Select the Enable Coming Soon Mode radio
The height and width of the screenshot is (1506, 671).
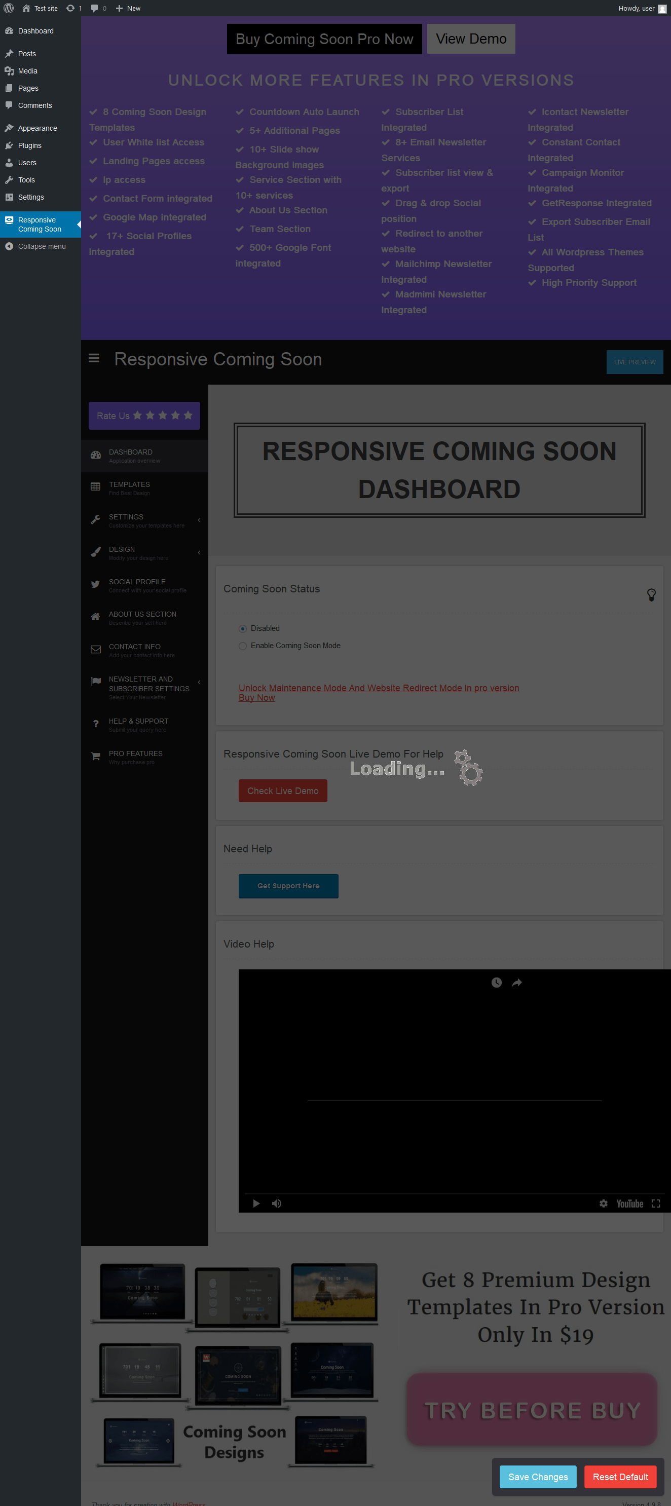pyautogui.click(x=243, y=646)
